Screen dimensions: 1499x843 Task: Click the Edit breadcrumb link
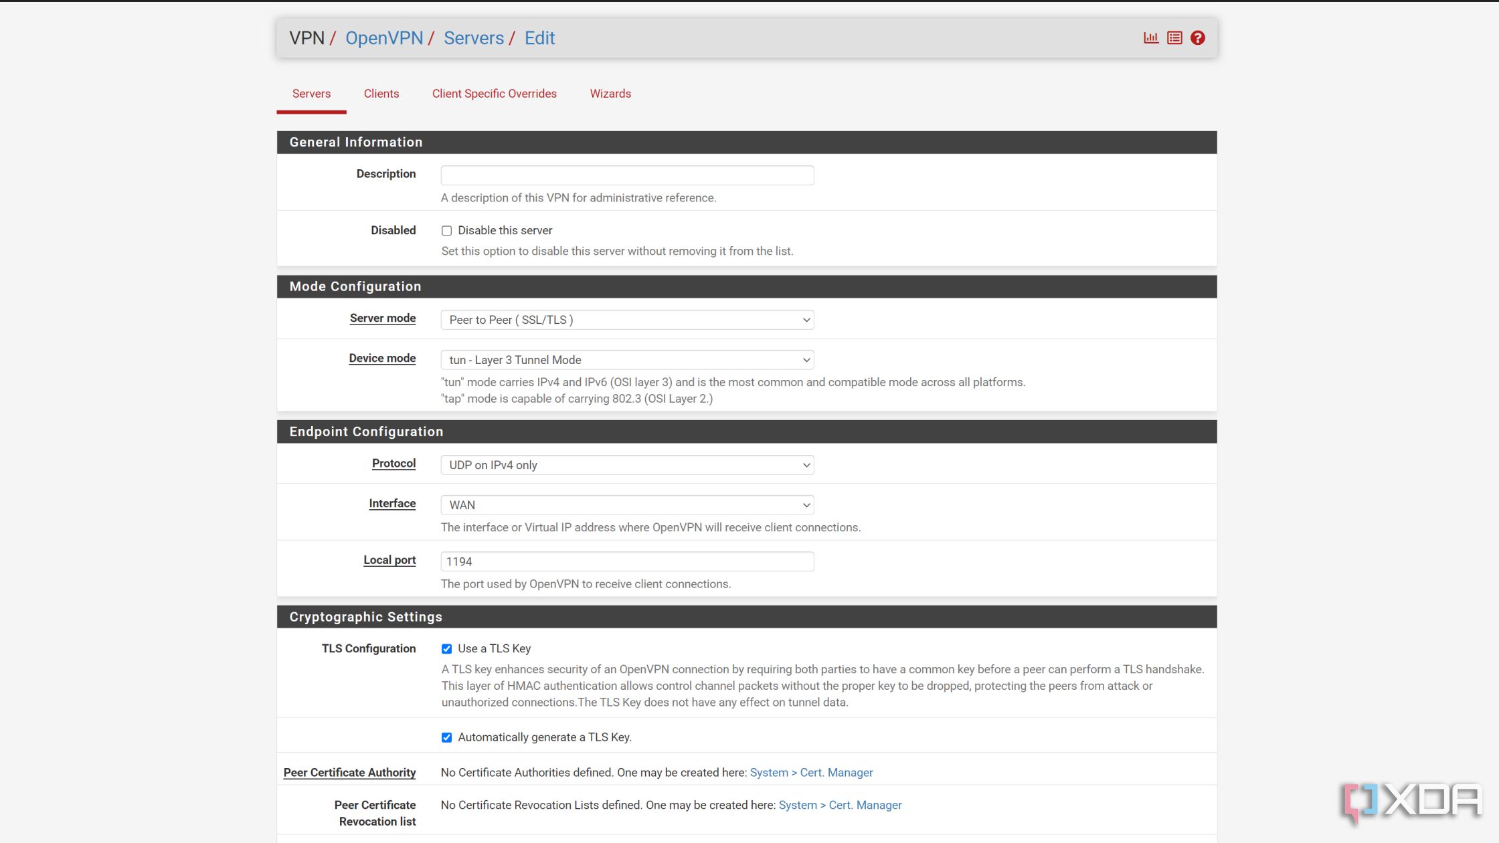click(539, 38)
